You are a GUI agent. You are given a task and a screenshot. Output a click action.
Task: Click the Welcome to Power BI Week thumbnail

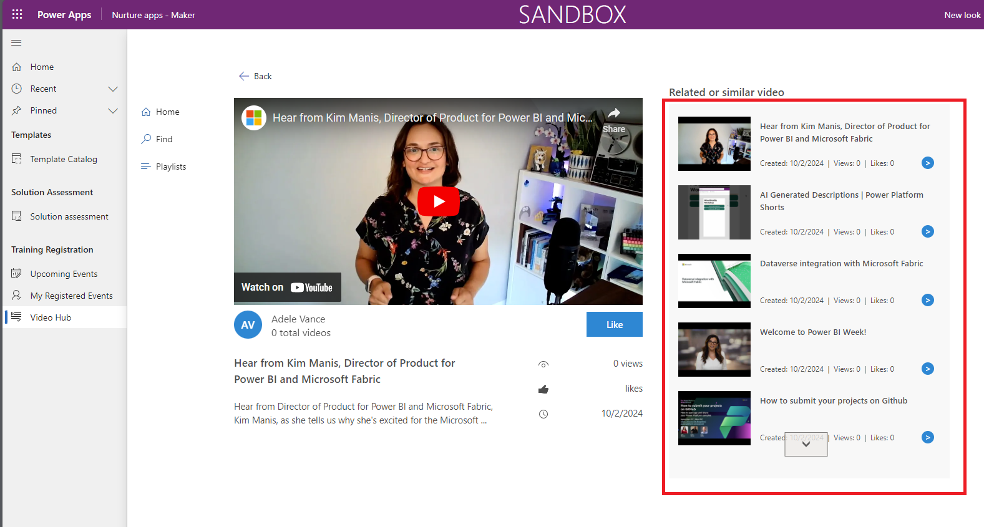(x=714, y=349)
